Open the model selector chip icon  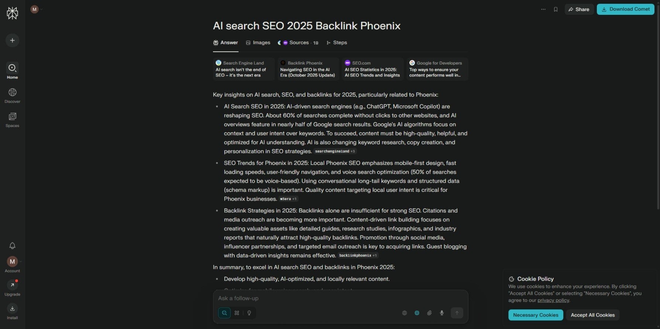(x=417, y=313)
